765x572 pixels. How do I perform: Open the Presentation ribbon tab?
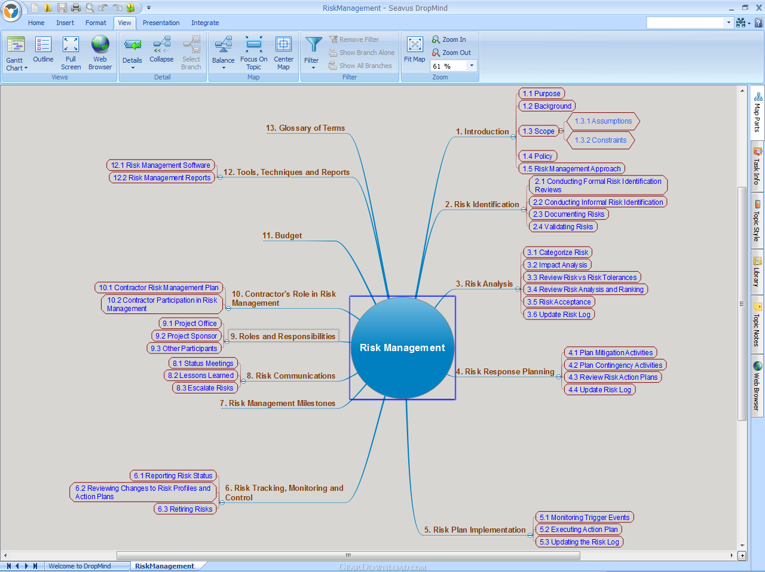coord(161,23)
